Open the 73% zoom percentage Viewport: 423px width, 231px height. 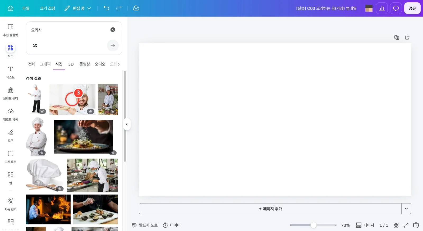pos(345,225)
